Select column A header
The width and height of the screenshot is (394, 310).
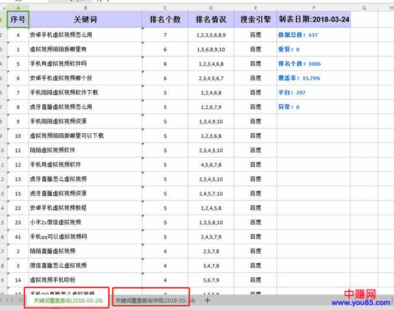(x=18, y=7)
